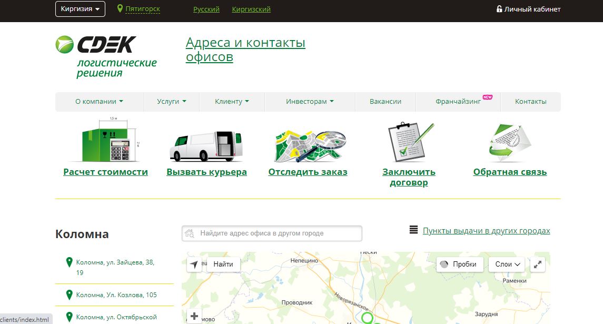
Task: Open Обратная связь link
Action: (510, 172)
